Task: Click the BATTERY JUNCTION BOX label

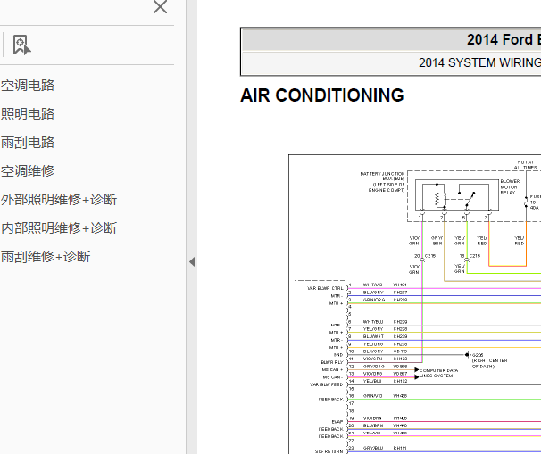Action: click(x=383, y=182)
